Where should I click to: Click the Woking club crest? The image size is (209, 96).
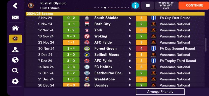pos(87,36)
